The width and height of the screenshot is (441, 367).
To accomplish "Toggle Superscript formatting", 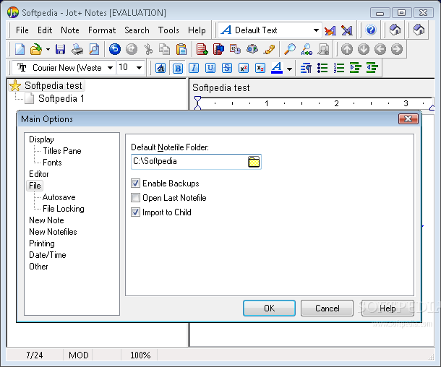I will pyautogui.click(x=244, y=68).
